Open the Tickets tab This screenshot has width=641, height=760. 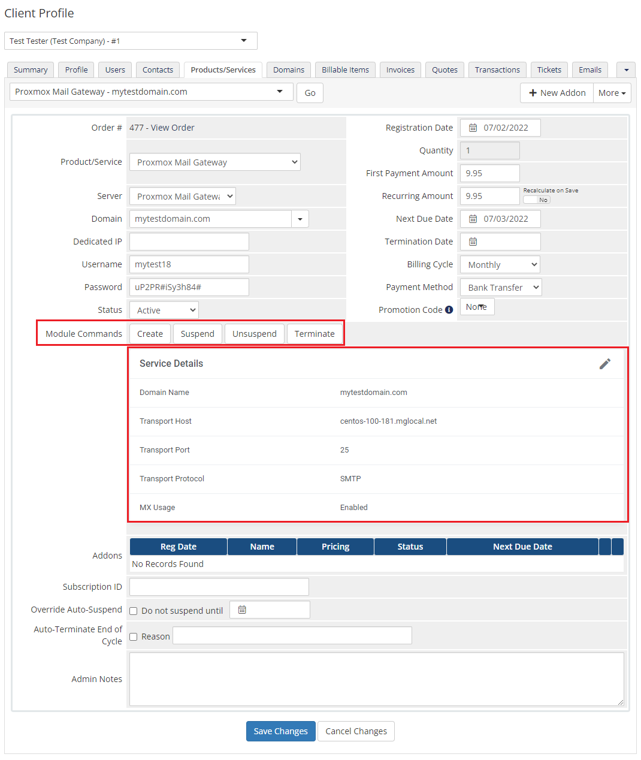pyautogui.click(x=549, y=70)
